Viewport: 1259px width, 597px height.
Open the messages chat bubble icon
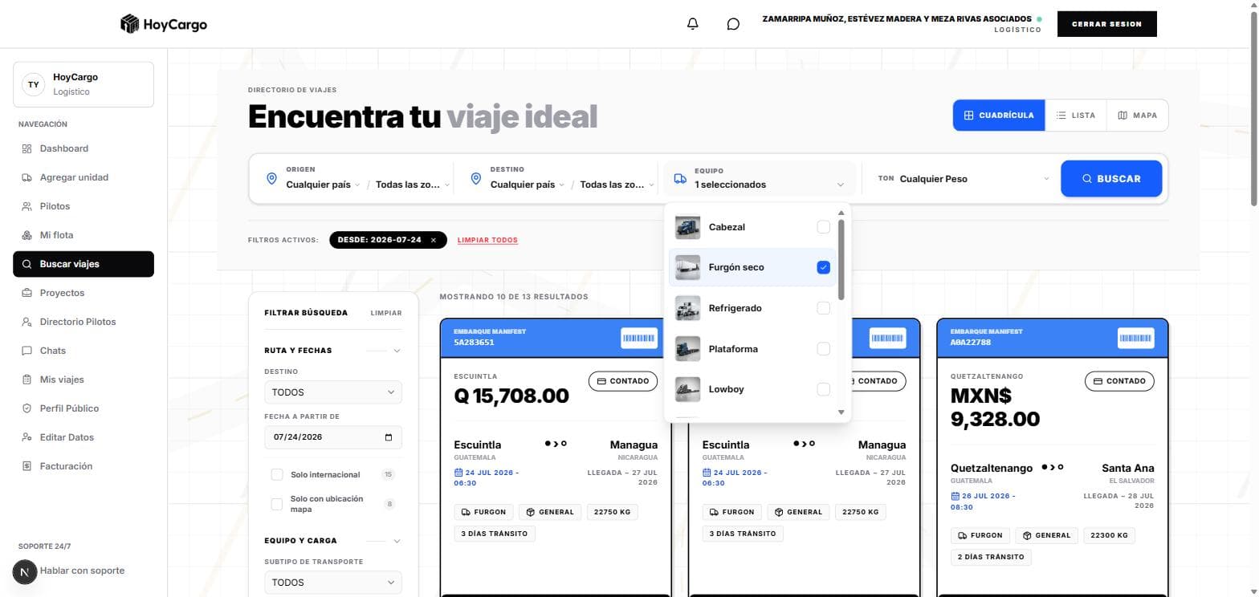[x=733, y=24]
